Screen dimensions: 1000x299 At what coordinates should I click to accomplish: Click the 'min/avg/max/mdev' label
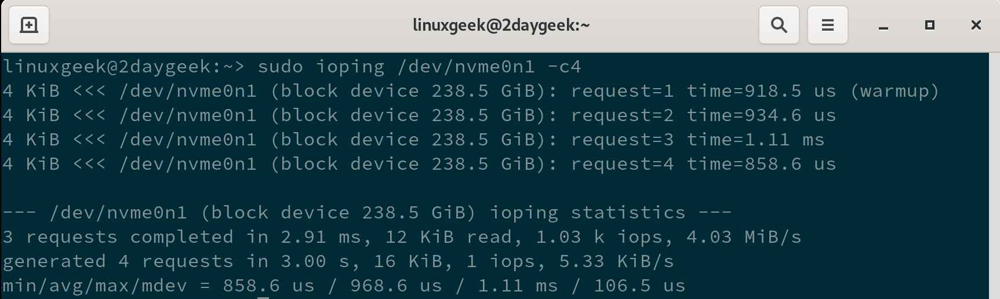[94, 286]
